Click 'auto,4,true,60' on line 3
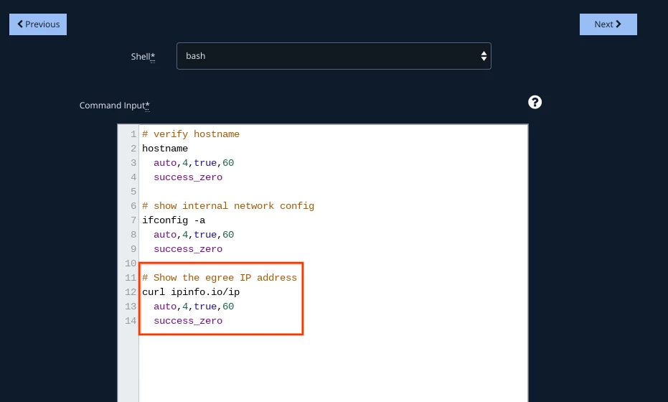This screenshot has height=402, width=668. (x=194, y=163)
